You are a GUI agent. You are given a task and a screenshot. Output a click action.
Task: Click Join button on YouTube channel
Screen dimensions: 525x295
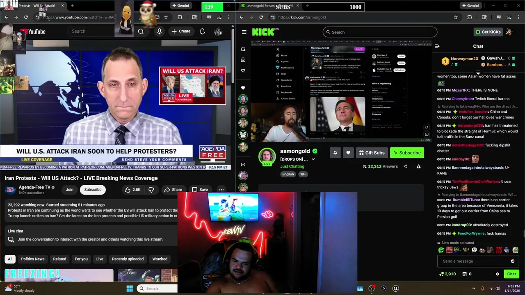[70, 190]
